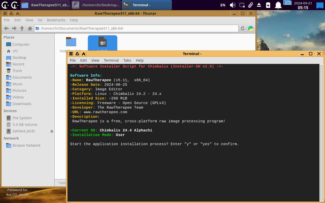Open the Terminal window menu button
This screenshot has width=325, height=203.
pos(71,54)
